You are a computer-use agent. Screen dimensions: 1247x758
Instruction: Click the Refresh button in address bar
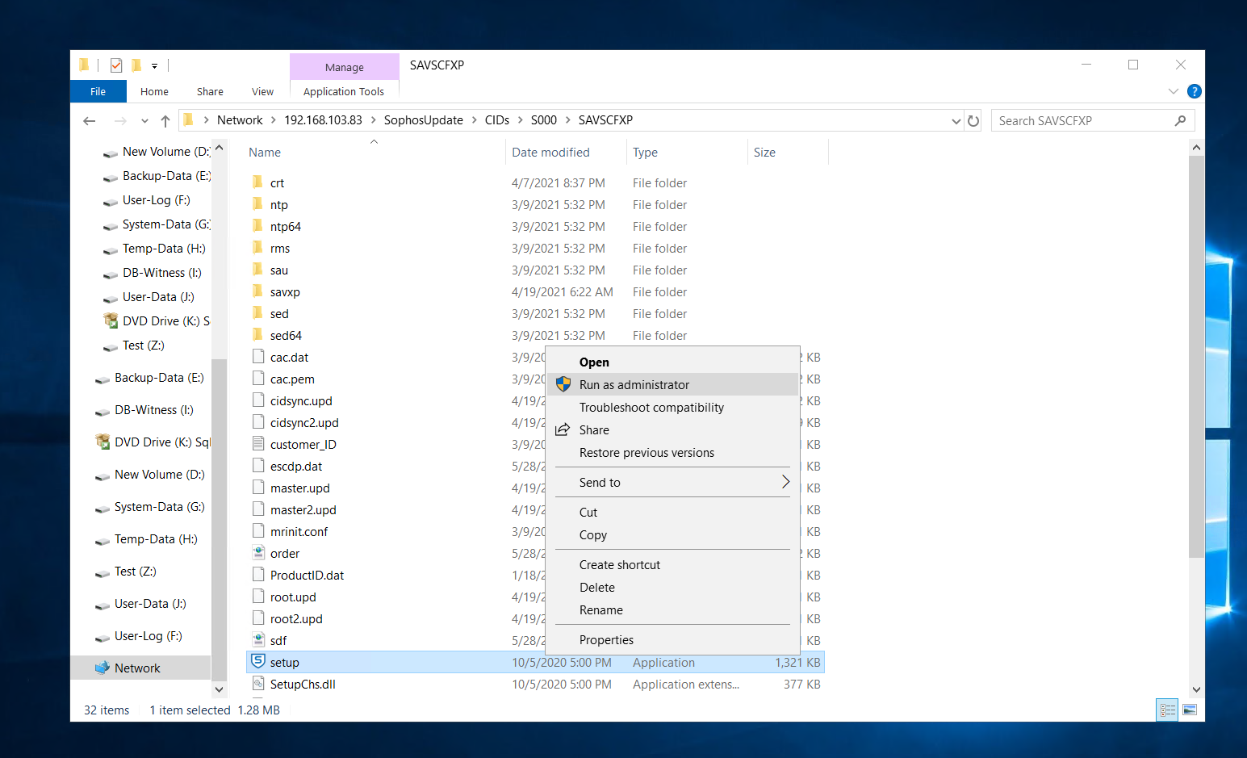pyautogui.click(x=973, y=120)
